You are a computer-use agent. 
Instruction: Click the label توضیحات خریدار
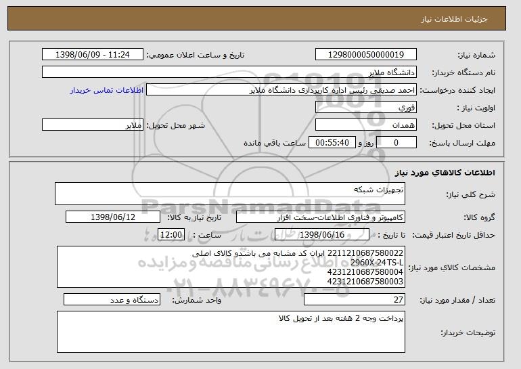[468, 332]
